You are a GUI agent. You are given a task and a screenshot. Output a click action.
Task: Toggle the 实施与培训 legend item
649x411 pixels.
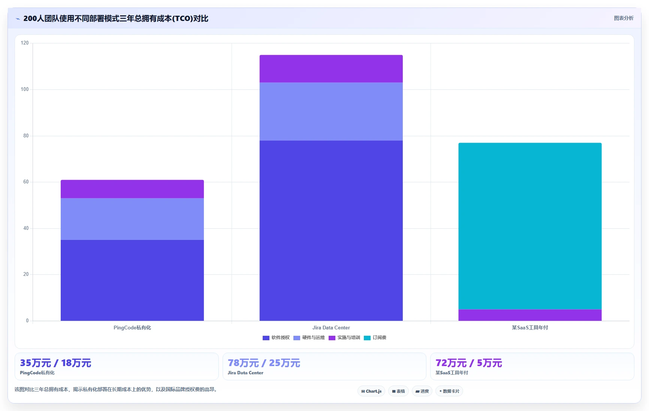(344, 338)
